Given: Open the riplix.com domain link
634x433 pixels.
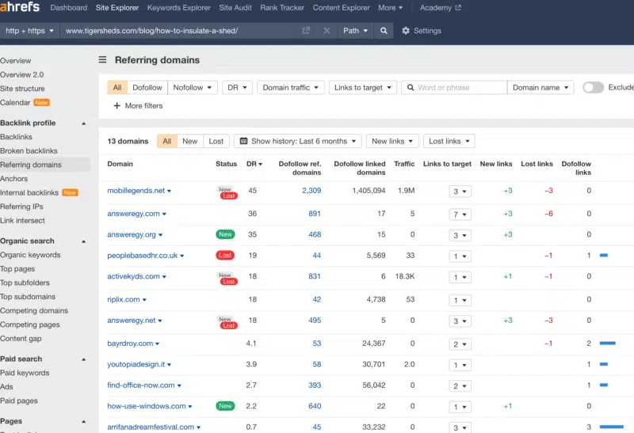Looking at the screenshot, I should point(124,299).
